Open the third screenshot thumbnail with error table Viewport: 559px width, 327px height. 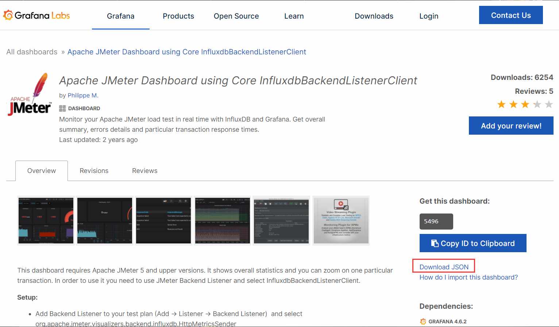[163, 220]
